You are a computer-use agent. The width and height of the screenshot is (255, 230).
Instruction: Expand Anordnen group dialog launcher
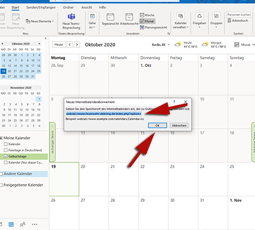(x=168, y=34)
